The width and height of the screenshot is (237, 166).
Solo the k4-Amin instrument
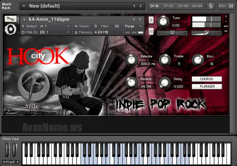coord(151,20)
